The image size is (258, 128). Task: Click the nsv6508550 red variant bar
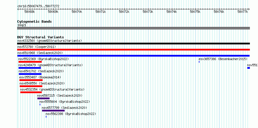(x=31, y=86)
